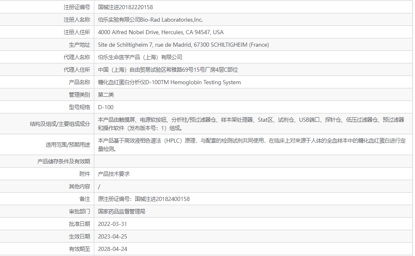
Task: Click the 产品名称 label
Action: click(79, 82)
